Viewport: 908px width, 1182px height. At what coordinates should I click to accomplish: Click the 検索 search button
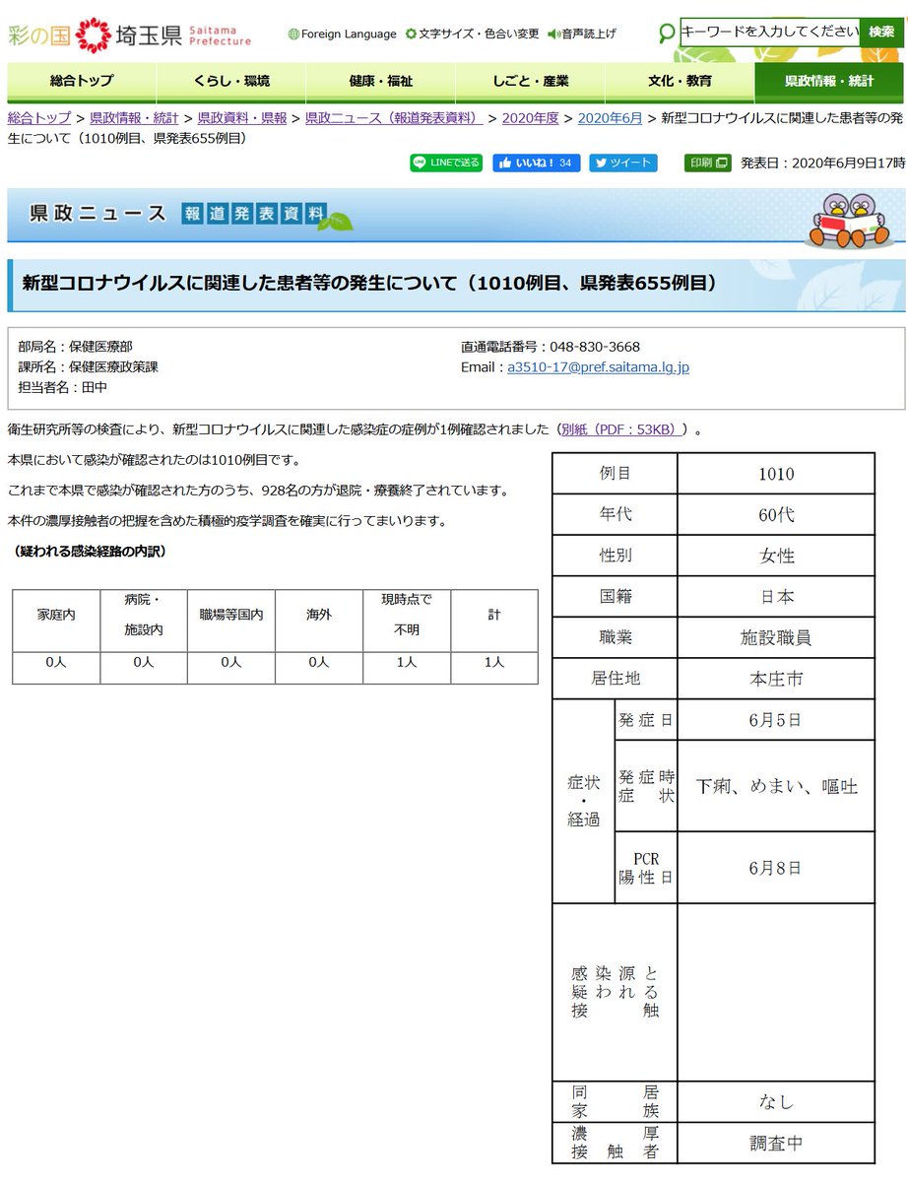coord(881,32)
